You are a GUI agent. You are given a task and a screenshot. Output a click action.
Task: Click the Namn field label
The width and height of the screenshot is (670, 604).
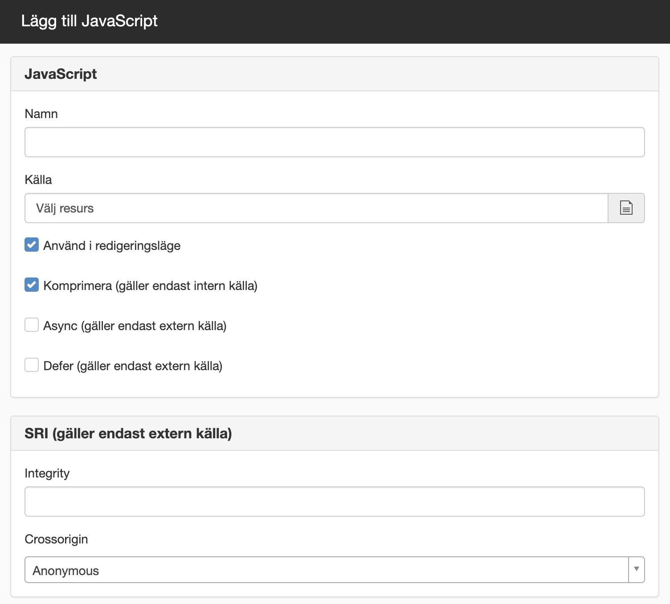click(41, 114)
